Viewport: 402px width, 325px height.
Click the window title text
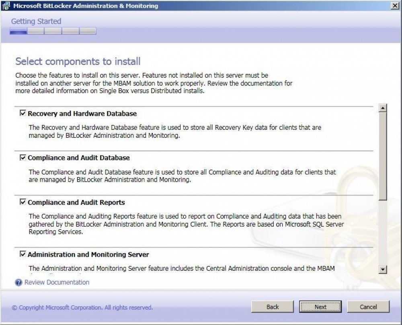86,6
